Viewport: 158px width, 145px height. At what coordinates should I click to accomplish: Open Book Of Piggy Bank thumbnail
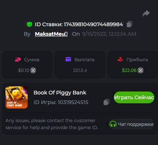tap(17, 97)
